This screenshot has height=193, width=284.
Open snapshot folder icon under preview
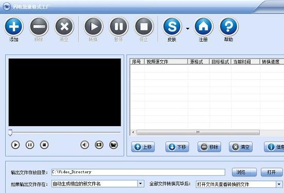coord(113,145)
